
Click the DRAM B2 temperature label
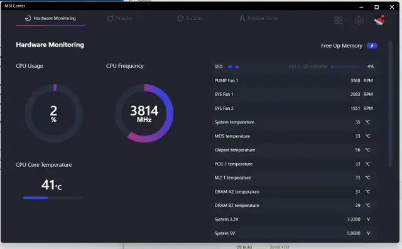pyautogui.click(x=237, y=206)
